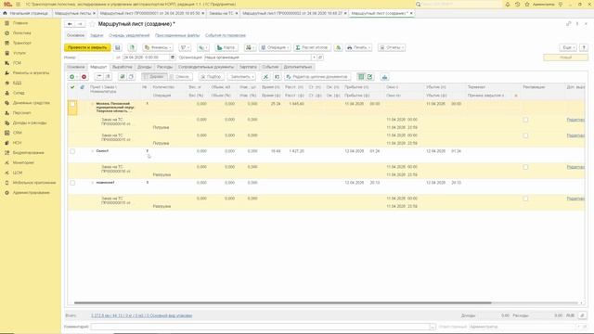Open the Печать dropdown

[358, 47]
